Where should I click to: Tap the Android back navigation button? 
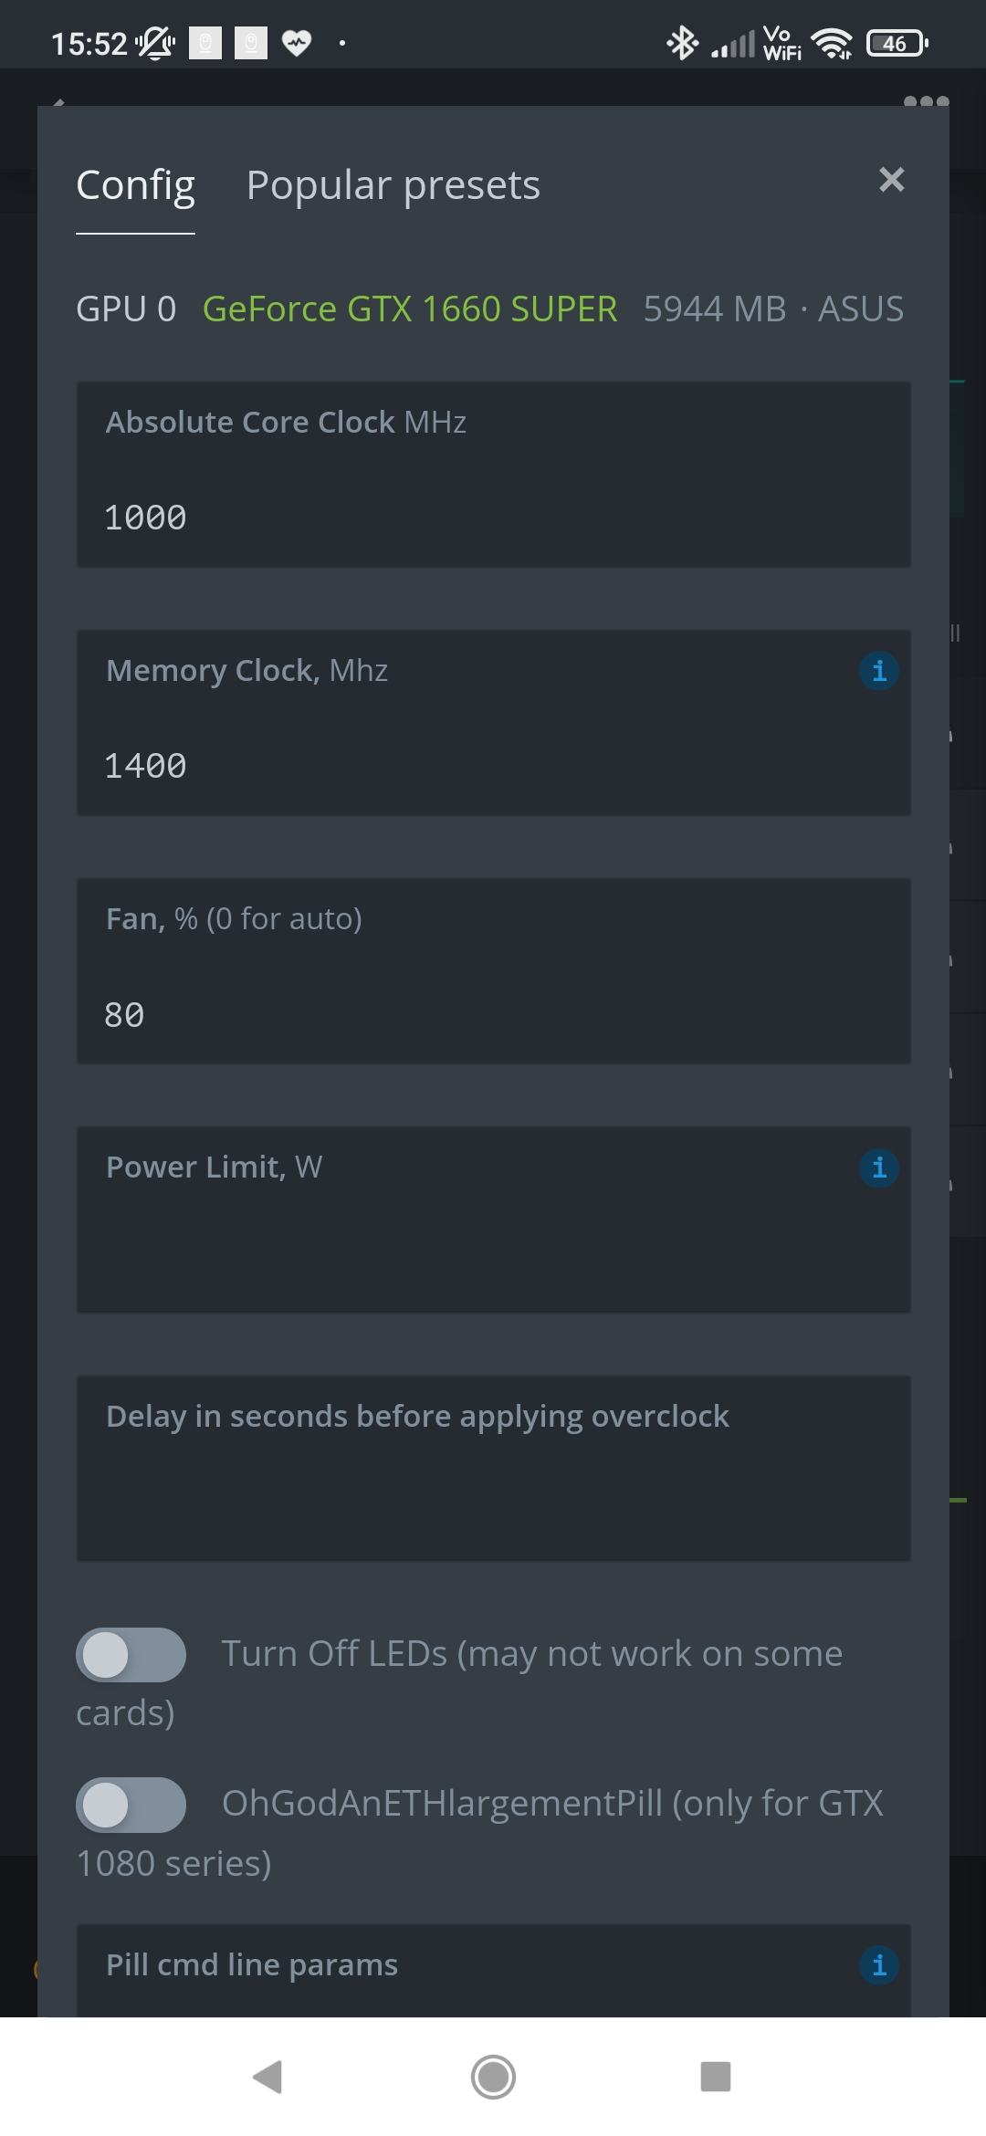(267, 2077)
